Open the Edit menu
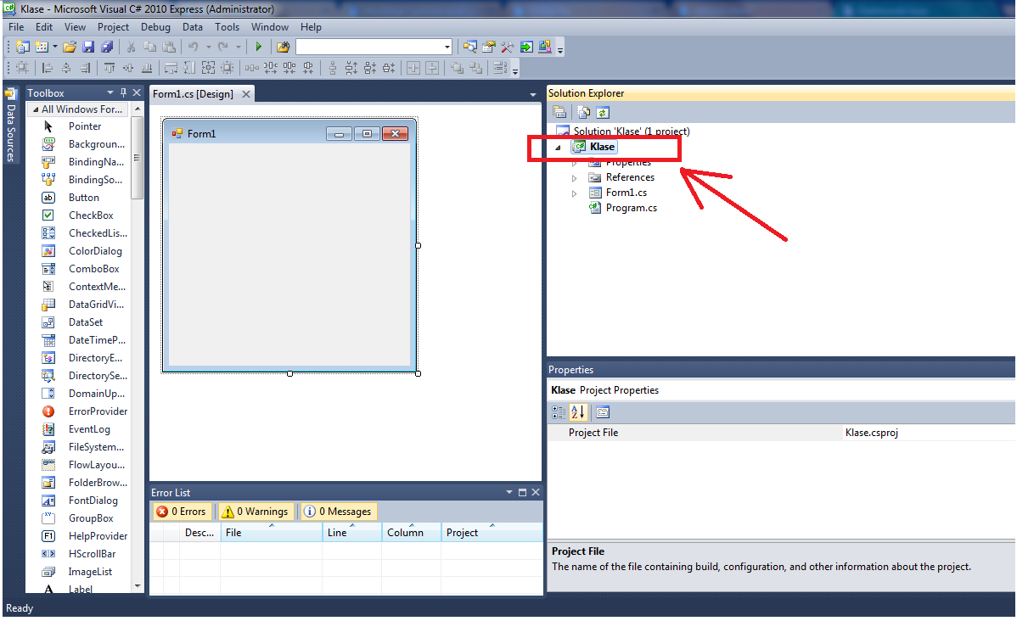1017x621 pixels. (x=44, y=27)
